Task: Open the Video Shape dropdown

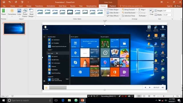Action: [x=113, y=9]
